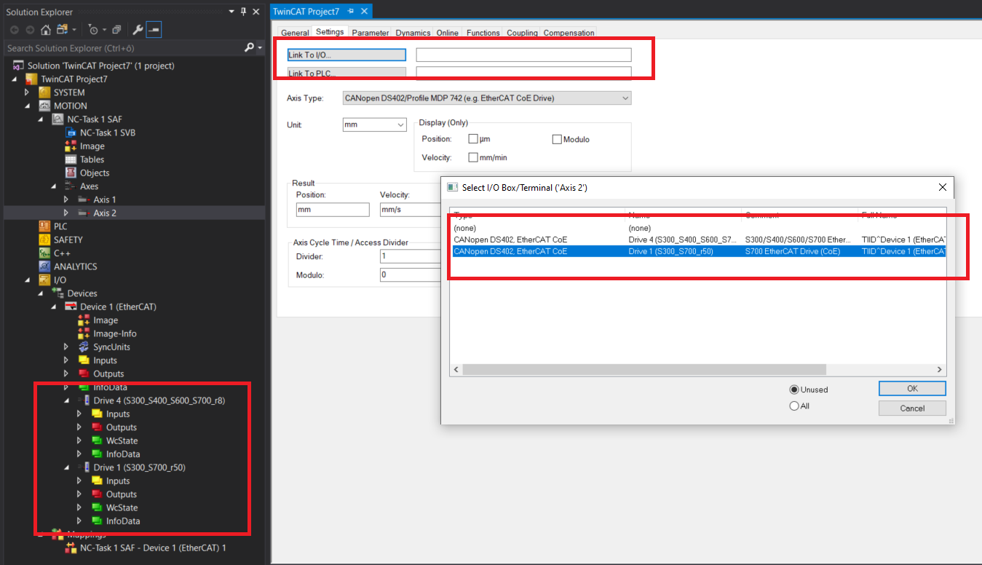This screenshot has width=982, height=565.
Task: Select Drive 1 (S300_S700_r50) row in dialog
Action: (698, 251)
